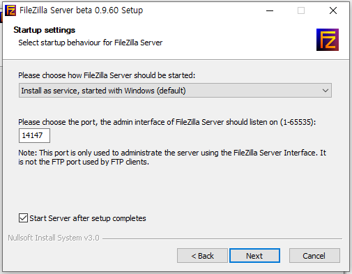Image resolution: width=352 pixels, height=274 pixels.
Task: Minimize the FileZilla Server Setup window
Action: [270, 10]
